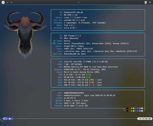Screen dimensions: 153x126
Task: Select the top-row blue color dot
Action: (x=136, y=108)
